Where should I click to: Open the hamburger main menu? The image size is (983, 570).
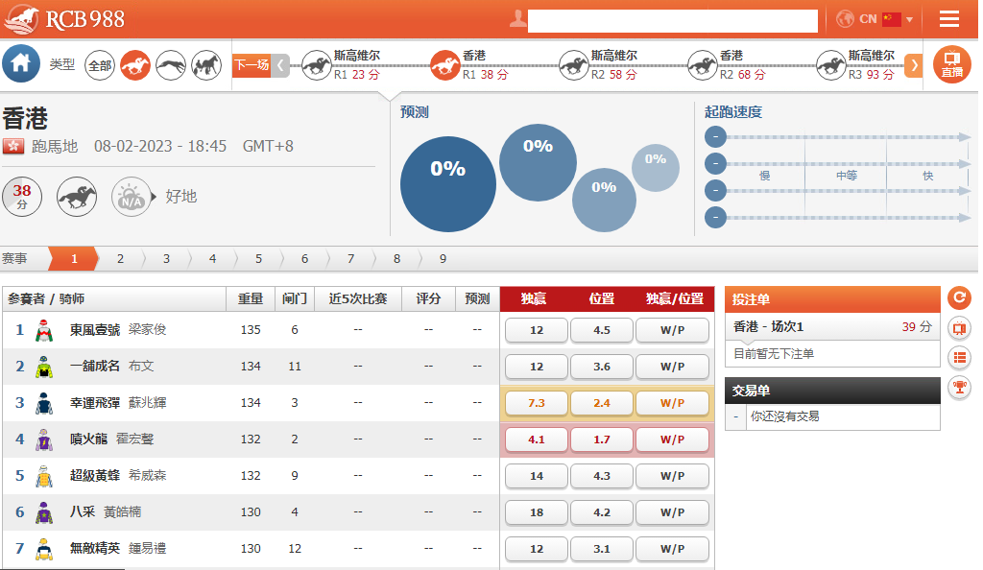tap(949, 19)
